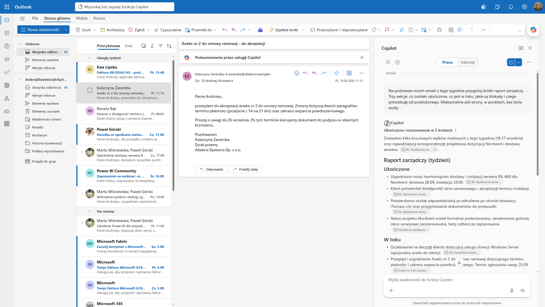This screenshot has height=307, width=545.
Task: Switch Copilot to Internet mode
Action: point(468,62)
